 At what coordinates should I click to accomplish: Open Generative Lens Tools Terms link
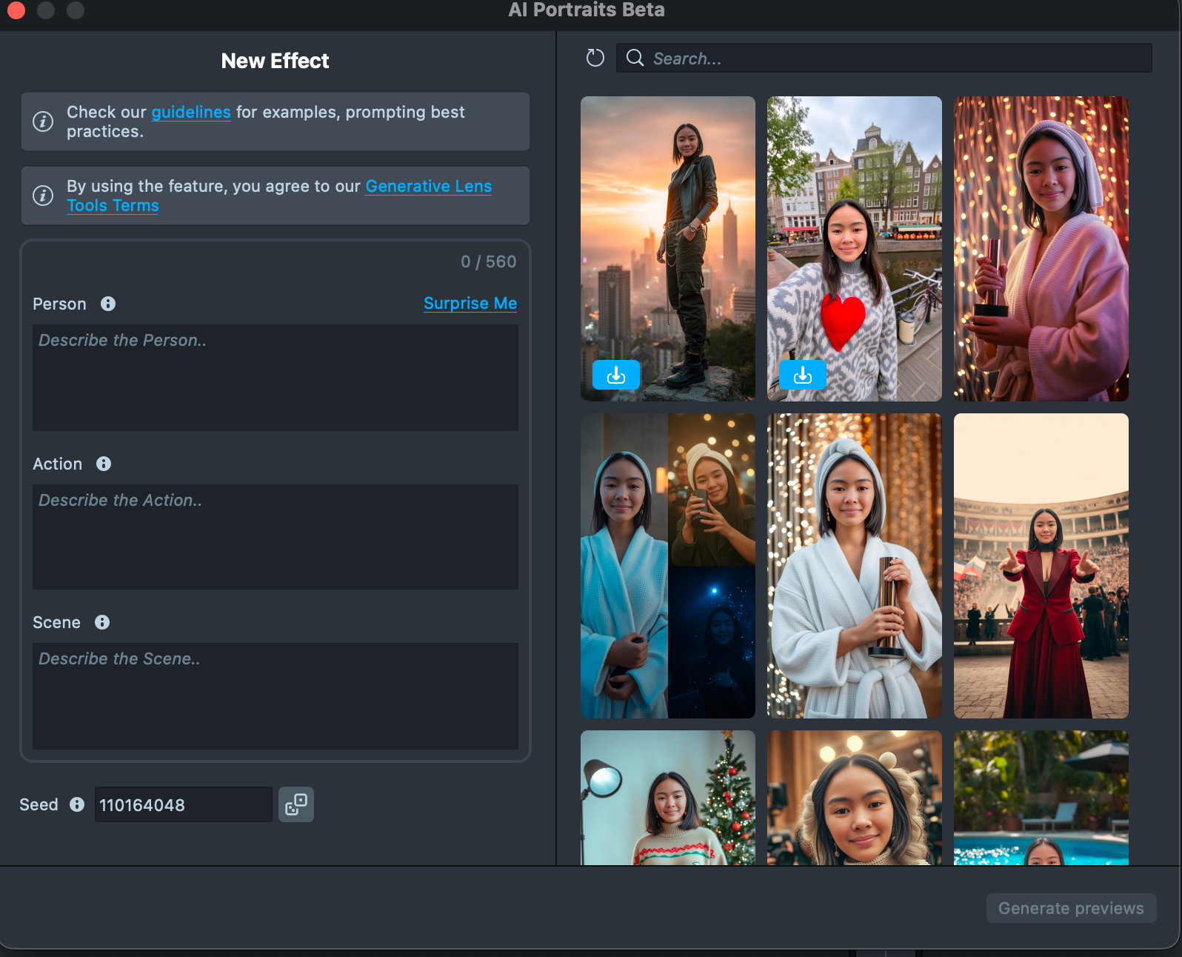(x=428, y=187)
